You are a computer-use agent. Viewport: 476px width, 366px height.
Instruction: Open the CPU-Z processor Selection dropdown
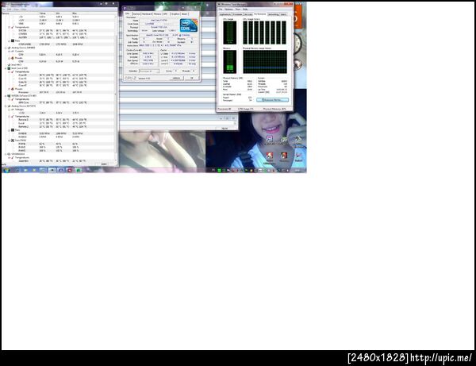149,71
